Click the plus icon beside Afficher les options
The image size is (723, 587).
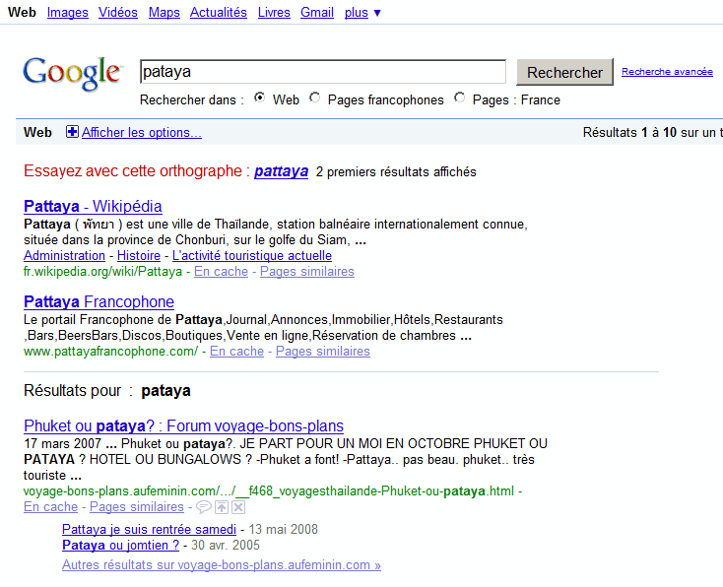coord(72,132)
